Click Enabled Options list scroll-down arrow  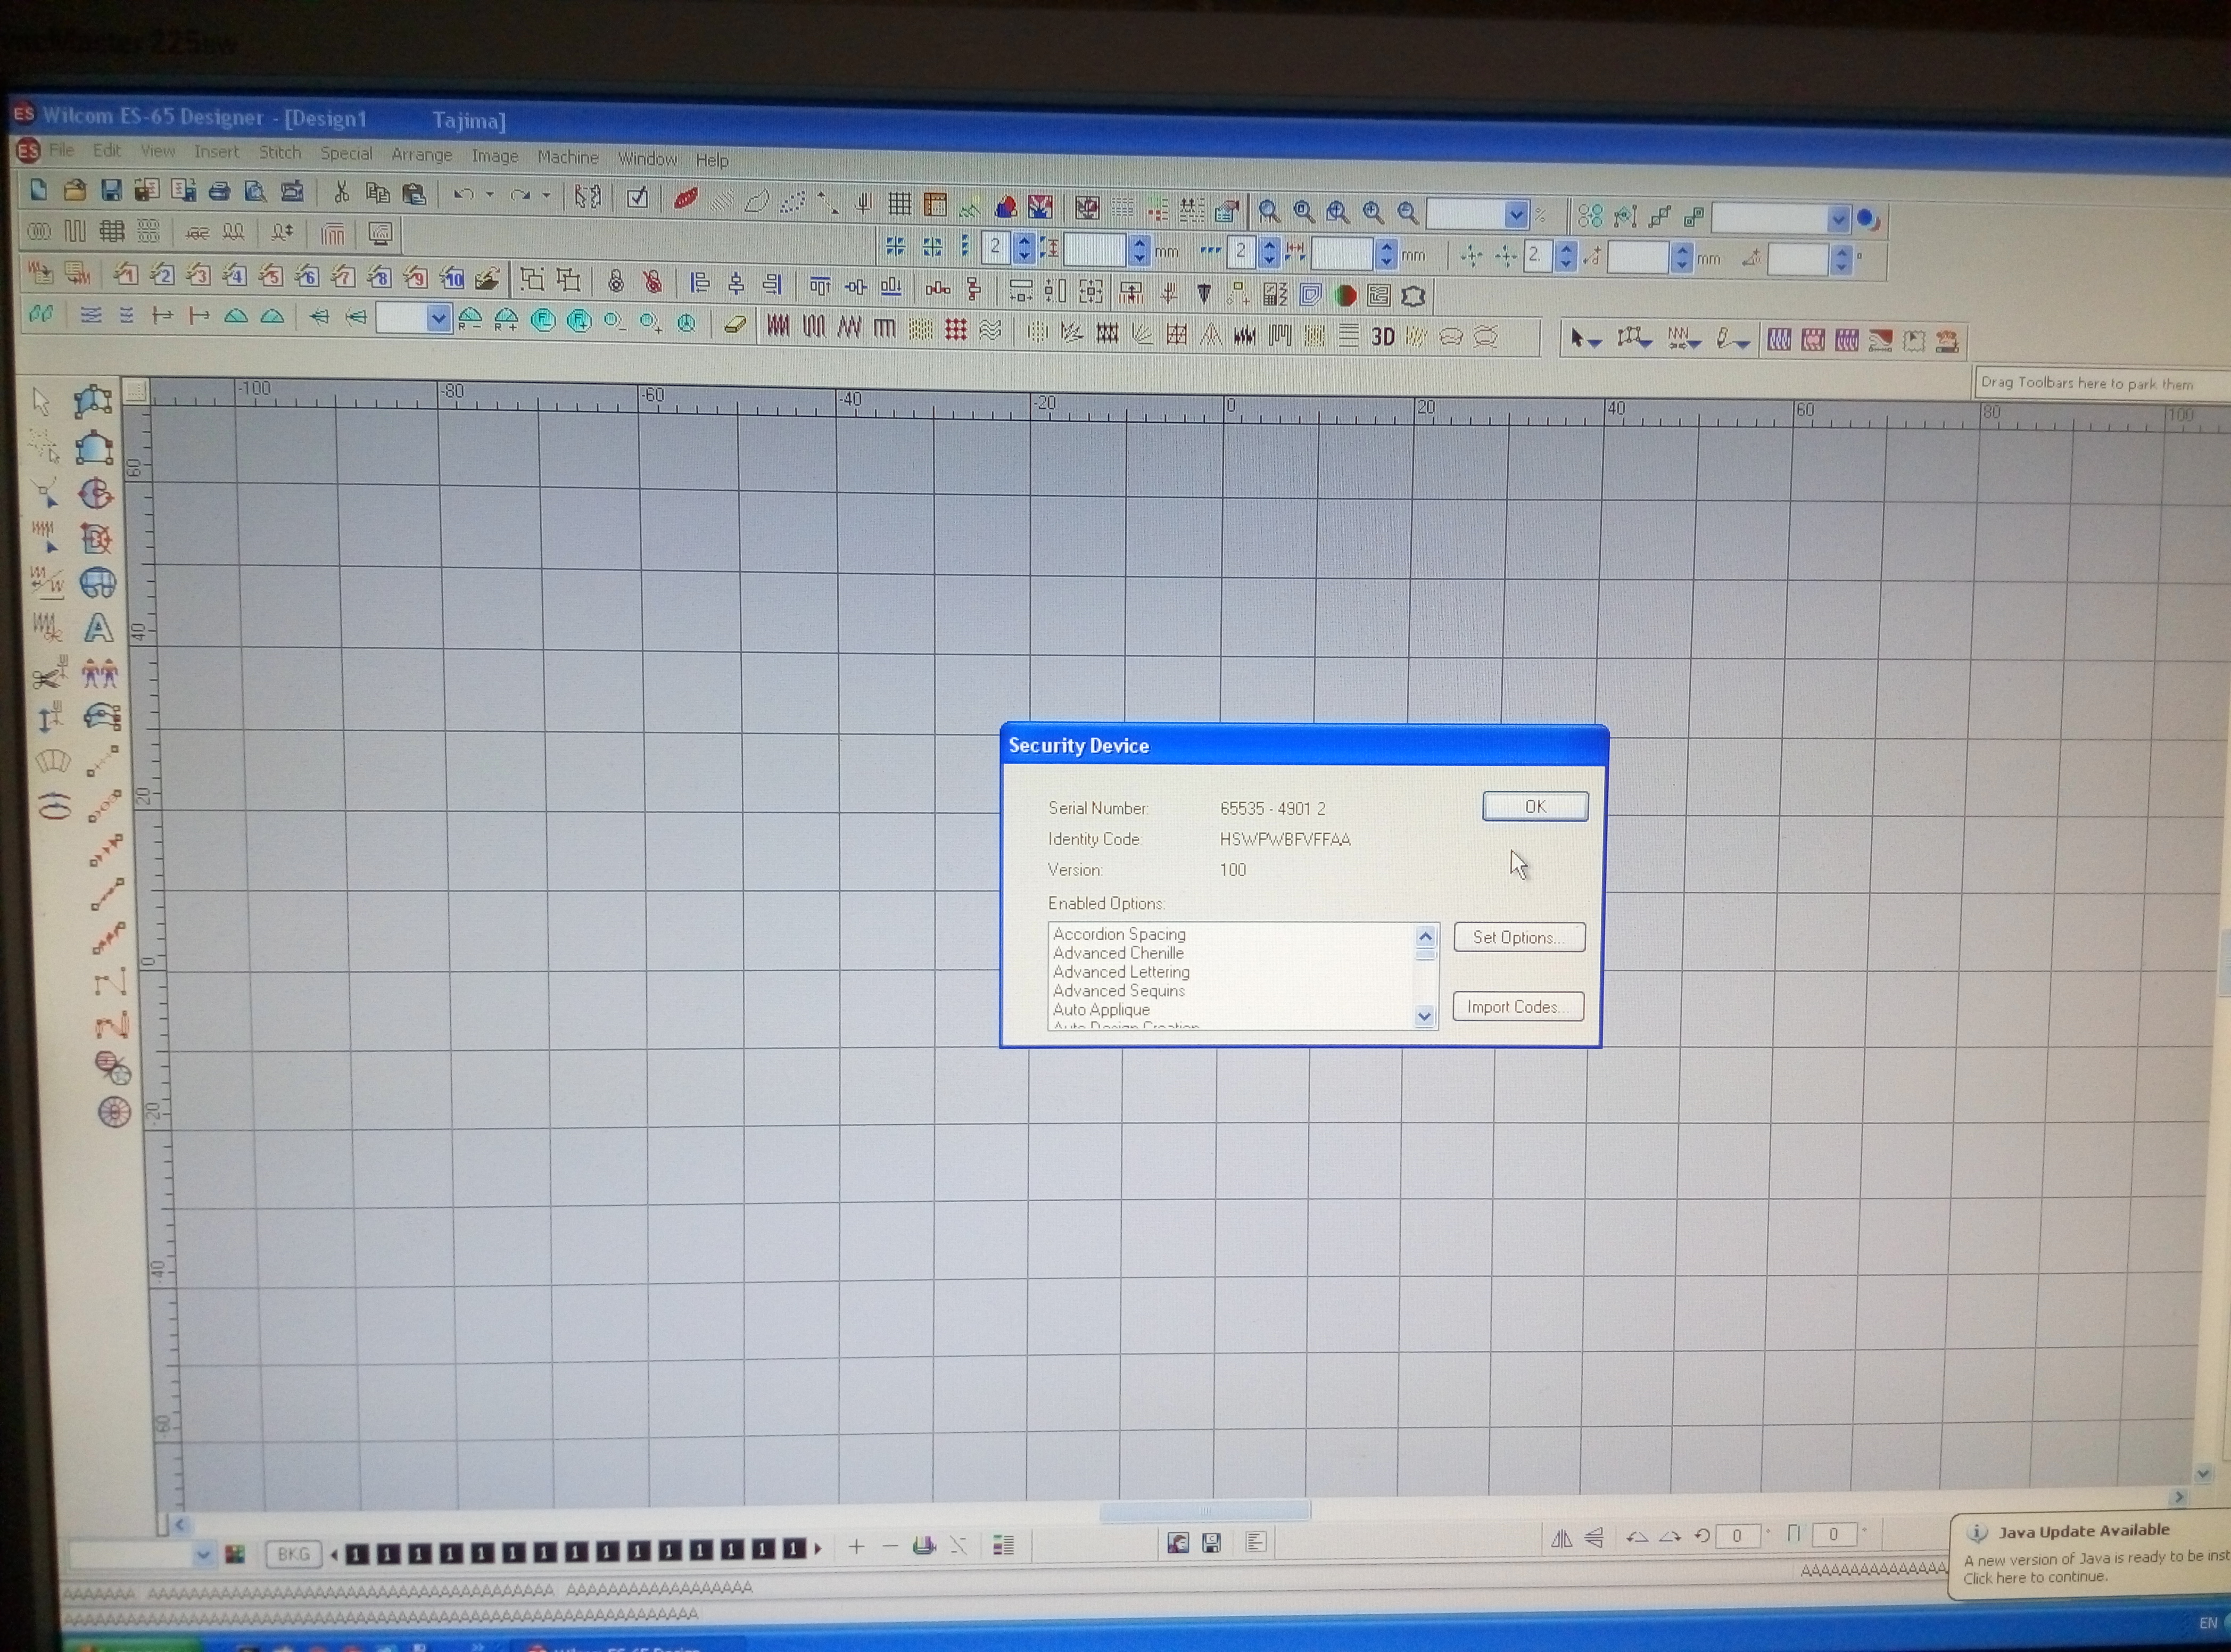1425,1017
